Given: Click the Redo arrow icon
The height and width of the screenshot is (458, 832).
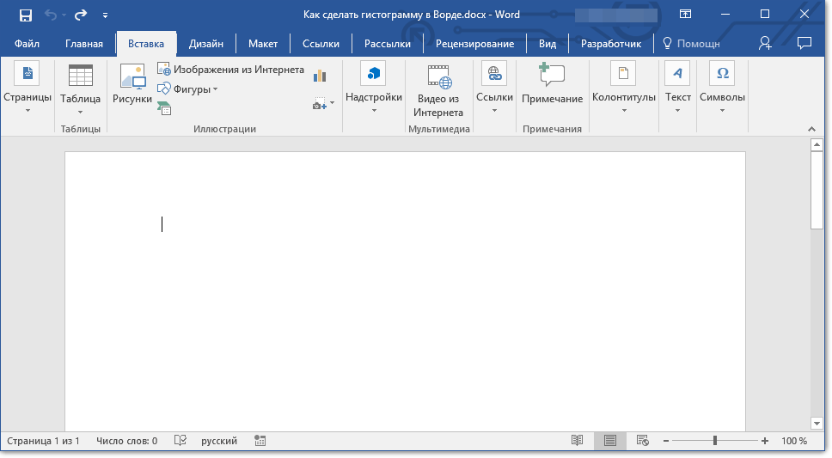Looking at the screenshot, I should pos(81,15).
